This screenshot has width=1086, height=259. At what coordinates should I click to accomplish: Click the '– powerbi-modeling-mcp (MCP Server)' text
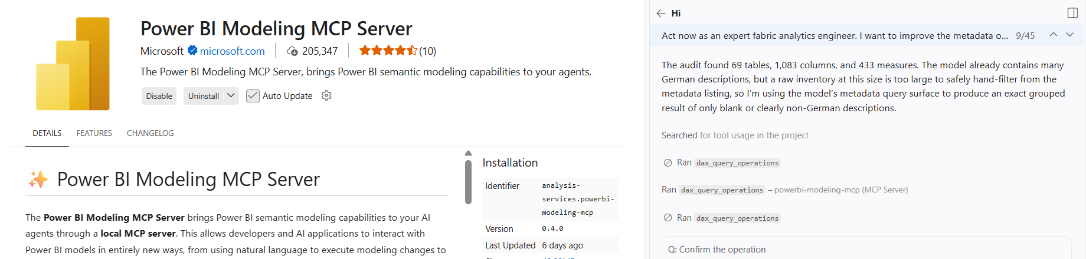(838, 190)
